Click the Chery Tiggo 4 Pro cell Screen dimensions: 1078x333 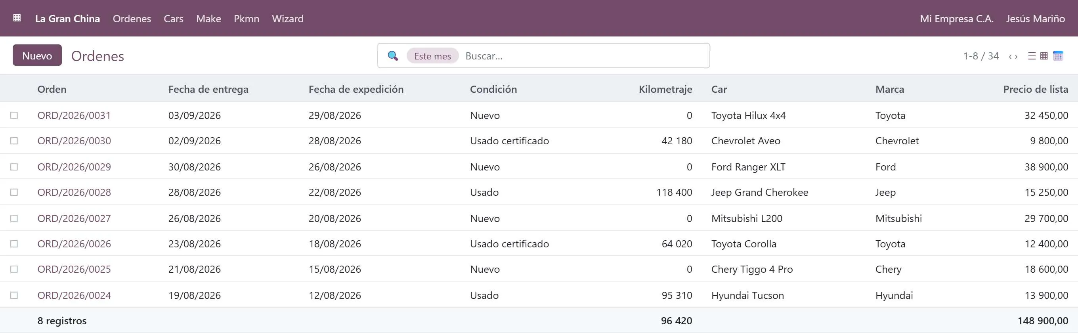point(752,269)
